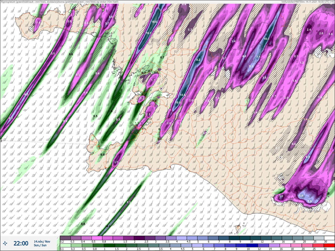Pick the mauve 0.2 swatch in upper legend
Screen dimensions: 335x251
(65, 238)
